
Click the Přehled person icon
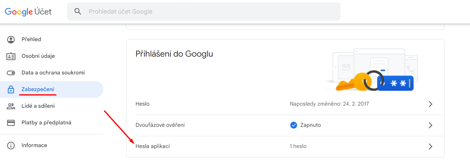[x=11, y=39]
